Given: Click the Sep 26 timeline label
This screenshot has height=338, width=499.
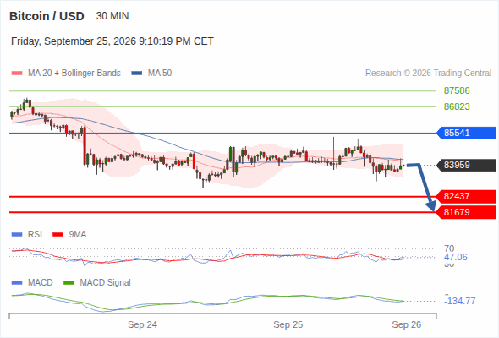Looking at the screenshot, I should pyautogui.click(x=407, y=324).
